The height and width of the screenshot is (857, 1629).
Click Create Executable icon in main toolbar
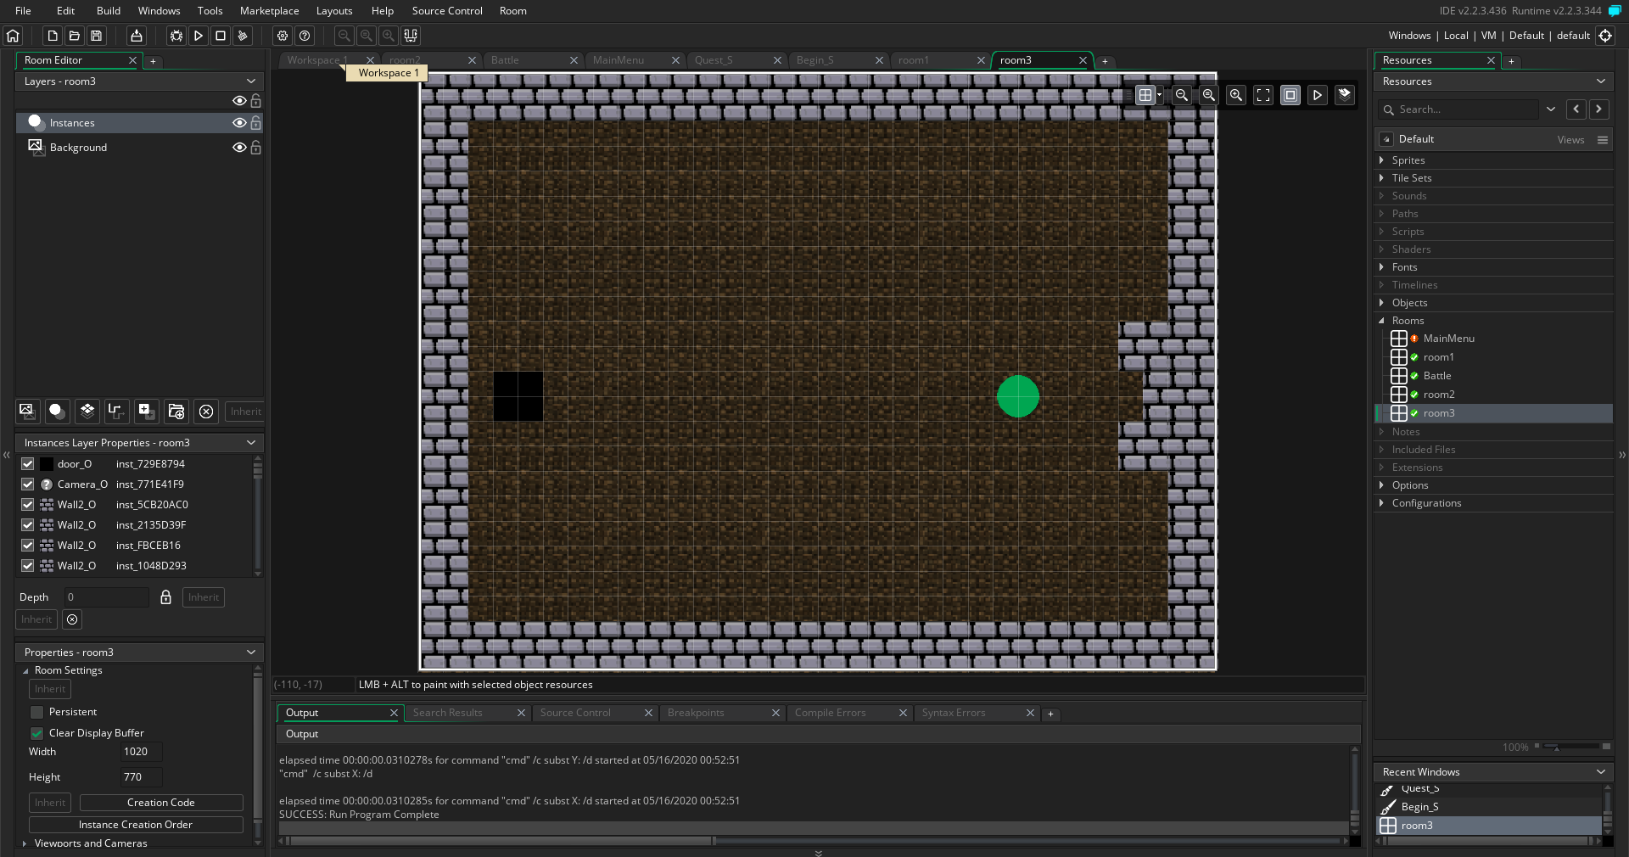[136, 36]
